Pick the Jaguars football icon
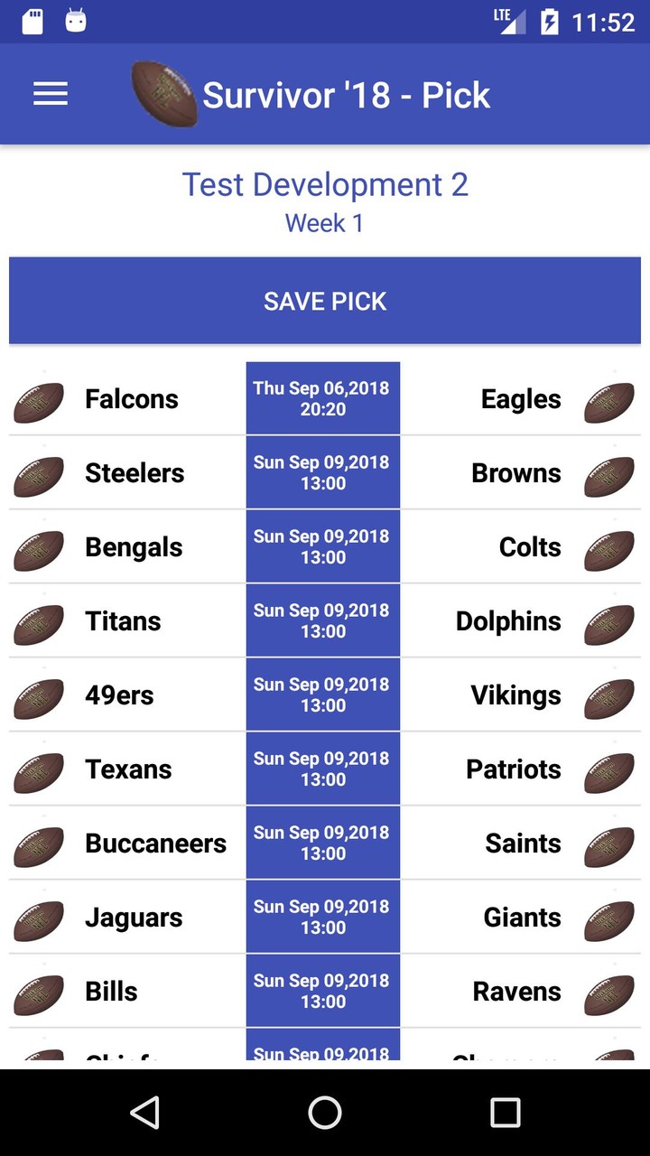The width and height of the screenshot is (650, 1156). click(38, 921)
